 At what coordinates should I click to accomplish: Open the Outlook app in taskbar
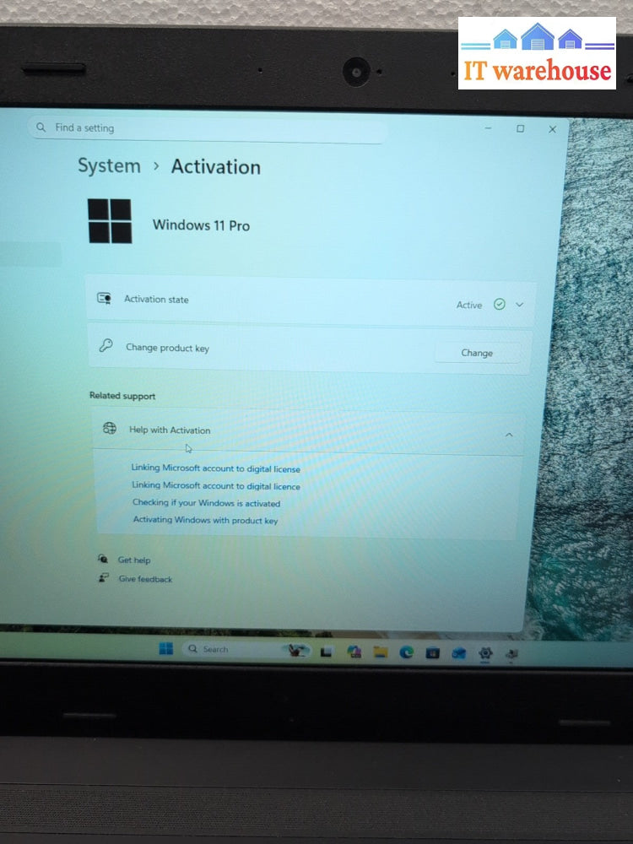[458, 653]
